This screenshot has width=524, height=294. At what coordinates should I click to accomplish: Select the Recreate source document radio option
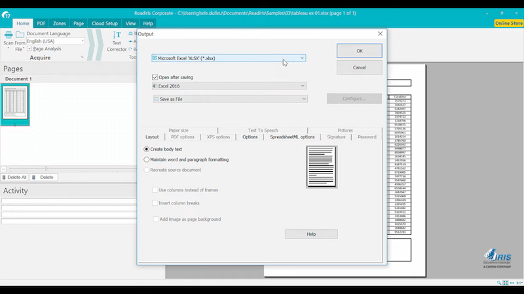146,170
